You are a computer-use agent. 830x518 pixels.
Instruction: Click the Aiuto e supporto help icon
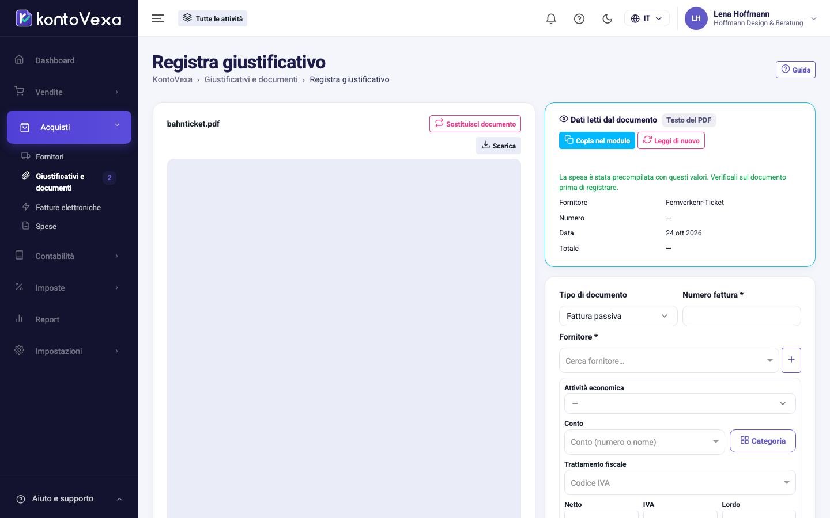click(x=21, y=499)
